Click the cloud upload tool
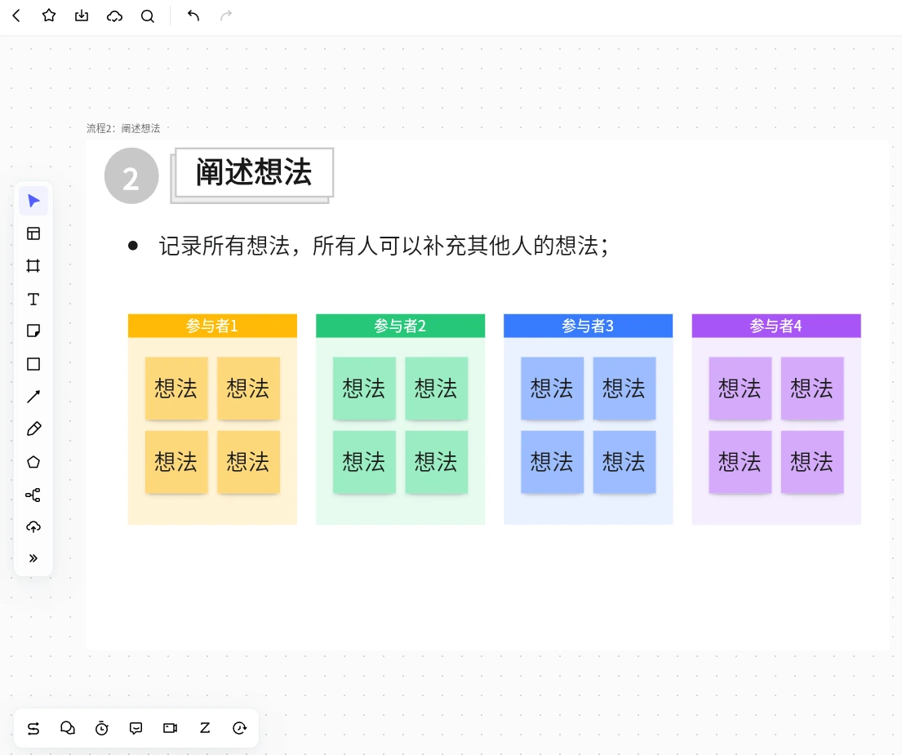Screen dimensions: 902x755 pos(33,526)
